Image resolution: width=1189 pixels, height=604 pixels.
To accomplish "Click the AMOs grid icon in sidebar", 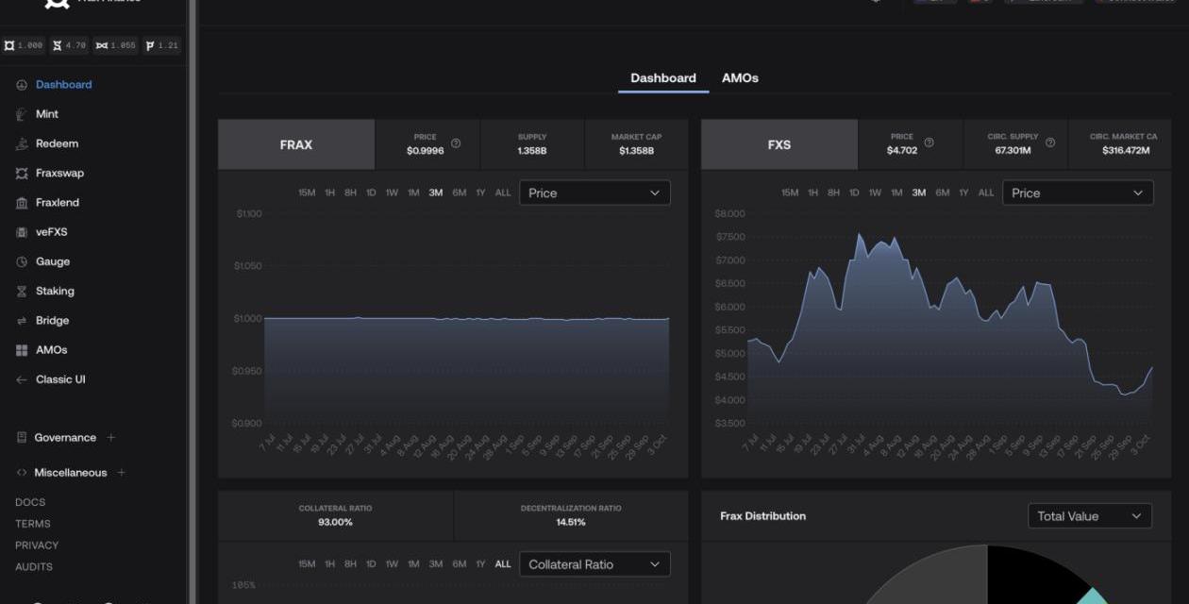I will [22, 350].
